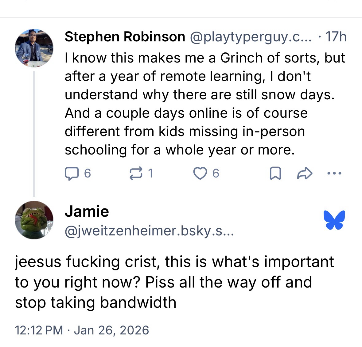Click the repost count number 1

coord(150,174)
